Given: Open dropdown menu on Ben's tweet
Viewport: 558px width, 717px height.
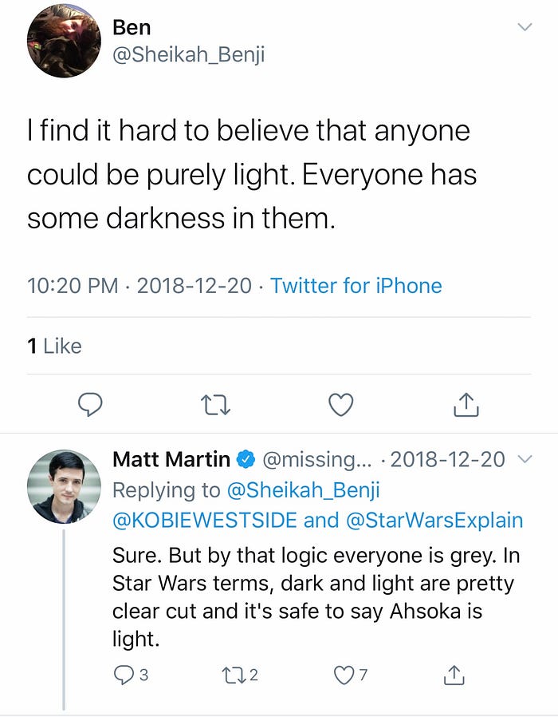Looking at the screenshot, I should [x=524, y=27].
